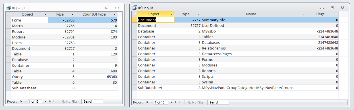354x110 pixels.
Task: Click the Tables name cell in #Query1A
Action: (x=253, y=37)
